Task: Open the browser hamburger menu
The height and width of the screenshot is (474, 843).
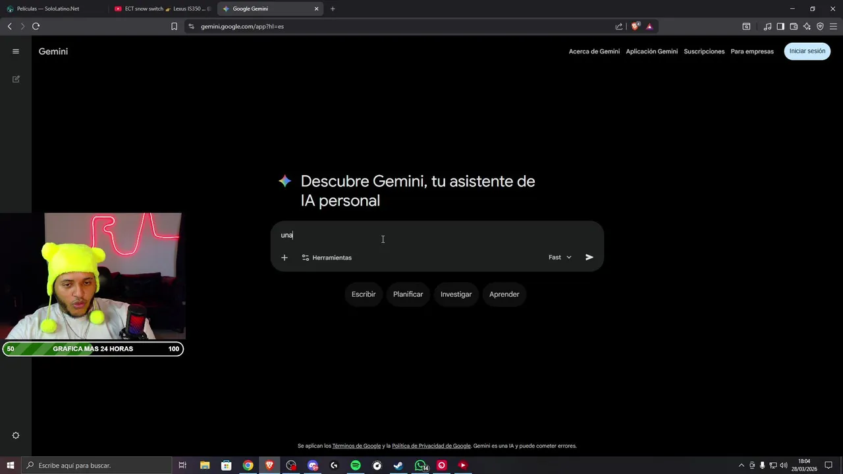Action: tap(833, 26)
